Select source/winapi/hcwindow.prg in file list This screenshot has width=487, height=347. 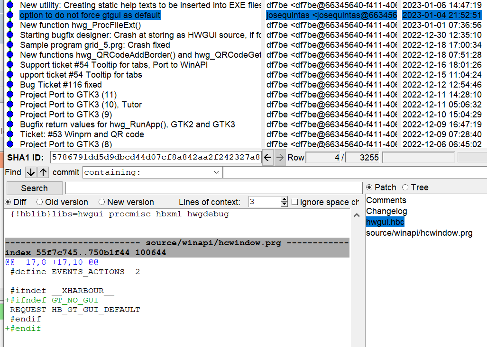419,233
